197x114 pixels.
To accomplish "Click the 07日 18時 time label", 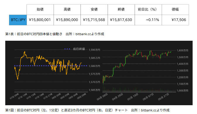I will pos(40,96).
